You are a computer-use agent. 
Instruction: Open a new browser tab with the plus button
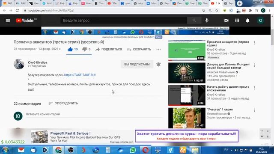240,3
